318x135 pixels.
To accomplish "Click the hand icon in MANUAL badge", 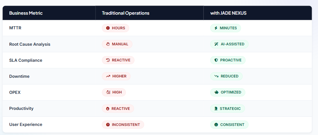I will coord(108,44).
